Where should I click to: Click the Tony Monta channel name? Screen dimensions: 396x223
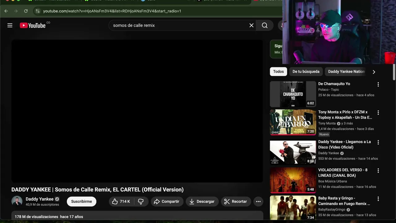click(327, 124)
